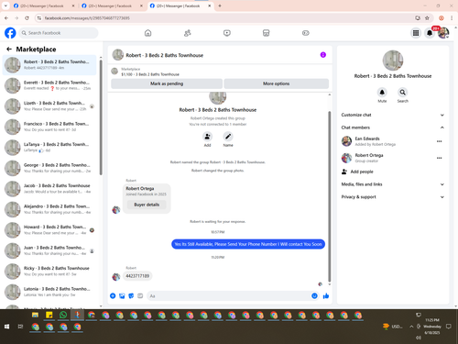Viewport: 458px width, 344px height.
Task: Open account profile picture menu
Action: point(443,33)
